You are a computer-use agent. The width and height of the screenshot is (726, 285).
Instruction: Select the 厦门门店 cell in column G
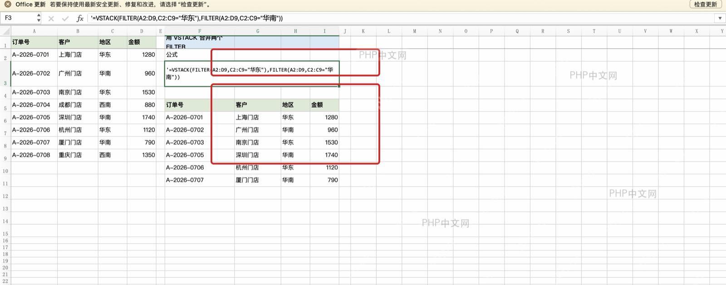coord(258,180)
